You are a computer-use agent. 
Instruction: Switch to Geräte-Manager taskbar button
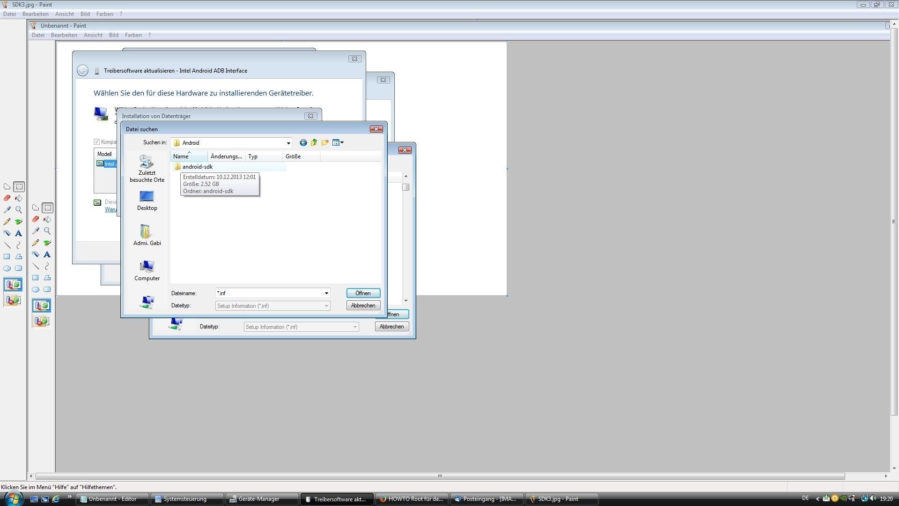point(261,499)
